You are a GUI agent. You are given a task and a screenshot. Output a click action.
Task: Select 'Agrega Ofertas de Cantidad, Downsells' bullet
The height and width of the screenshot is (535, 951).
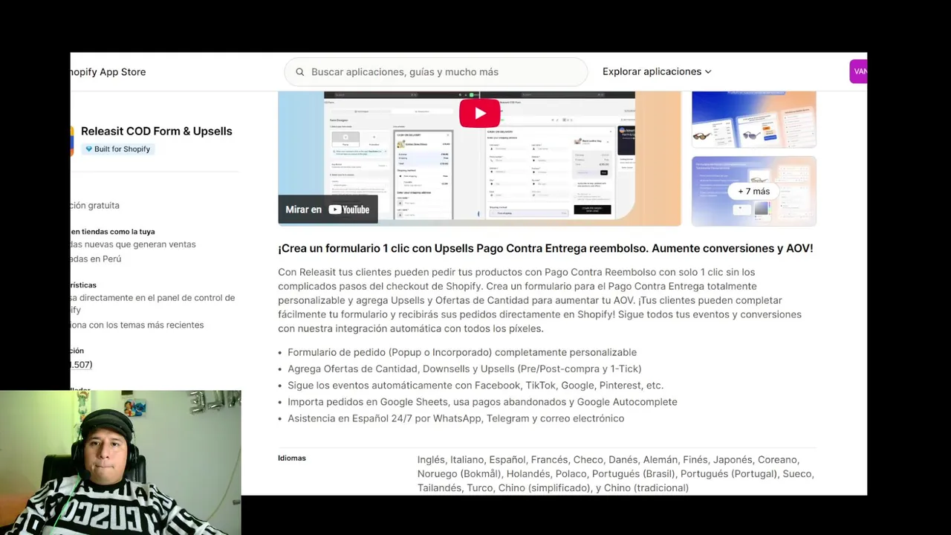point(464,369)
